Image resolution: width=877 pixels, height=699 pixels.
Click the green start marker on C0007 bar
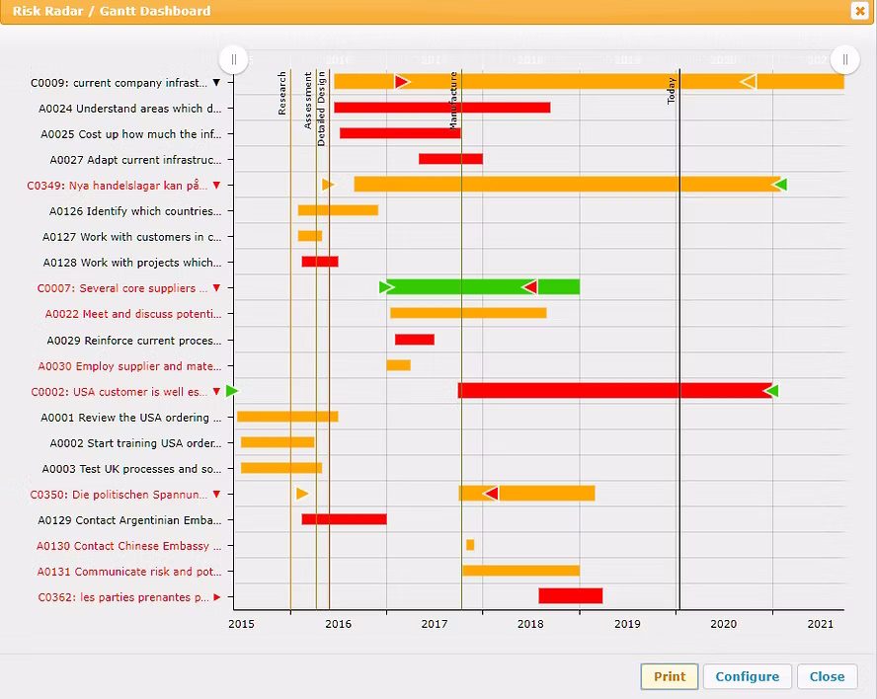tap(386, 287)
